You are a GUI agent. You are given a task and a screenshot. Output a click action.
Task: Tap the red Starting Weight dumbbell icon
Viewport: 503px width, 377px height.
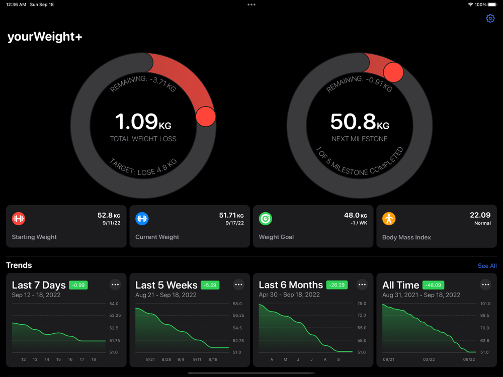(x=19, y=219)
